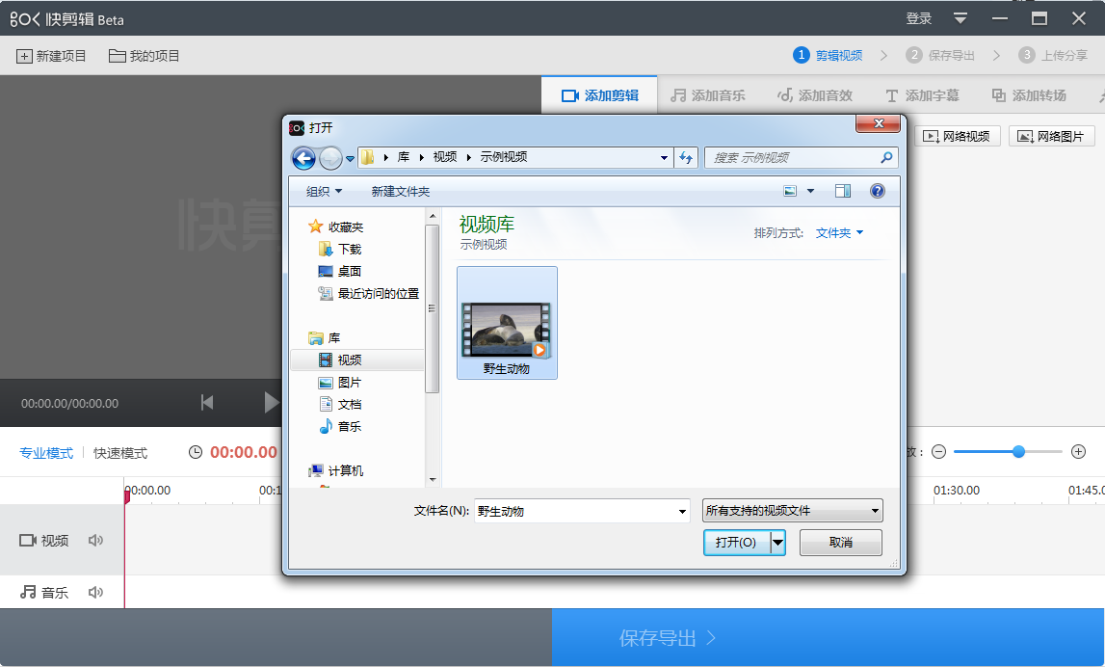Click refresh icon beside address bar
The height and width of the screenshot is (667, 1105).
pyautogui.click(x=686, y=158)
